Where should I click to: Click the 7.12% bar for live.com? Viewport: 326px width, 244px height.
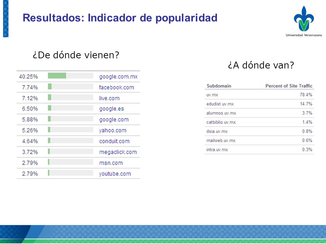71,97
